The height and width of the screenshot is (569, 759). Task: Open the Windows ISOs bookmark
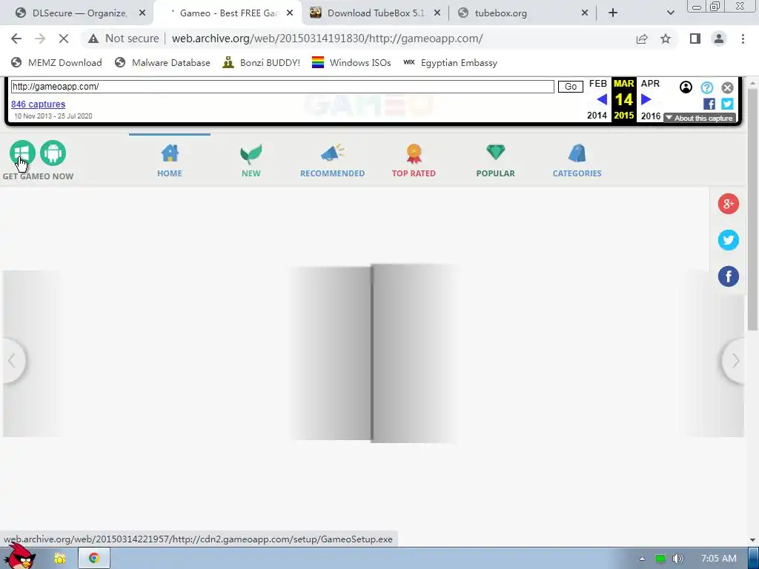click(x=351, y=62)
